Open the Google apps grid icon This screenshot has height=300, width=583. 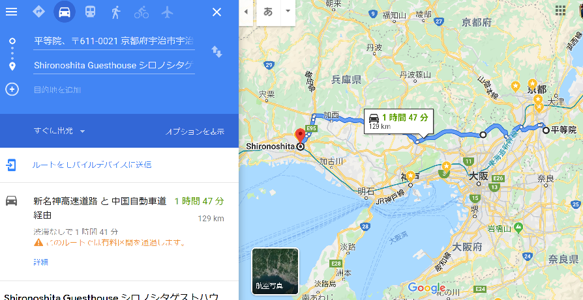(560, 10)
